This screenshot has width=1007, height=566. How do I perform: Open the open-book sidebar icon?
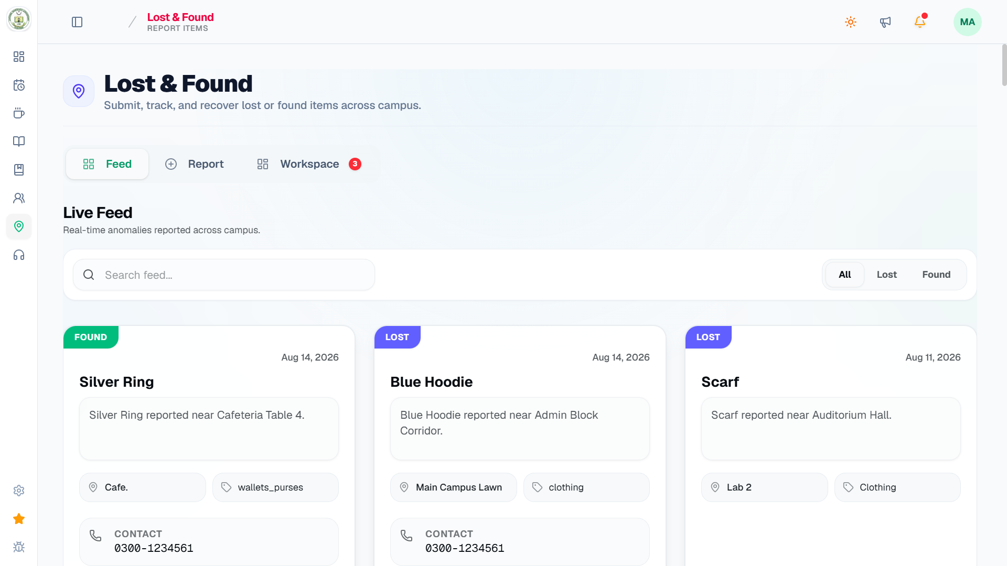pos(19,141)
